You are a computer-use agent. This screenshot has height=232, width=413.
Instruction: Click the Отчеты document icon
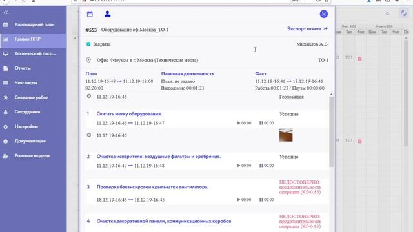pos(6,68)
